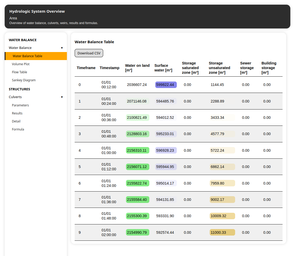Click the Water Balance sidebar group label
This screenshot has width=295, height=256.
coord(20,48)
